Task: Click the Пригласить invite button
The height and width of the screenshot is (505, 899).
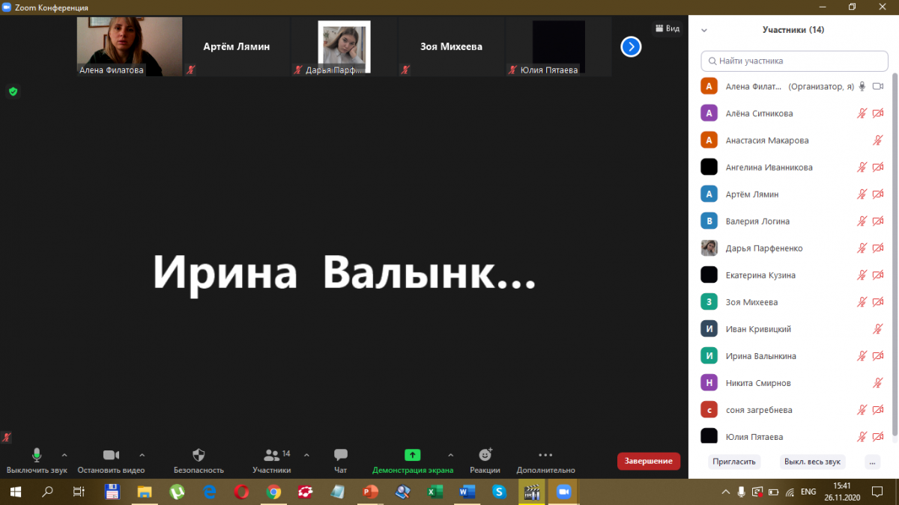Action: (x=733, y=462)
